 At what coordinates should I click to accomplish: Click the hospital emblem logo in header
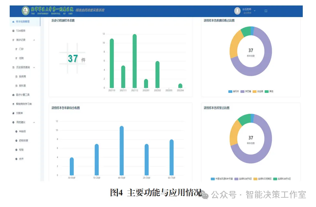26,11
